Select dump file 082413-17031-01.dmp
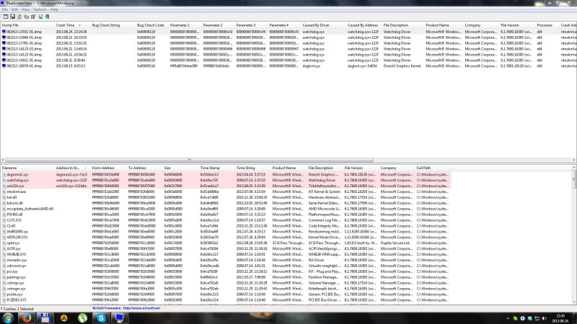This screenshot has width=577, height=324. [24, 32]
